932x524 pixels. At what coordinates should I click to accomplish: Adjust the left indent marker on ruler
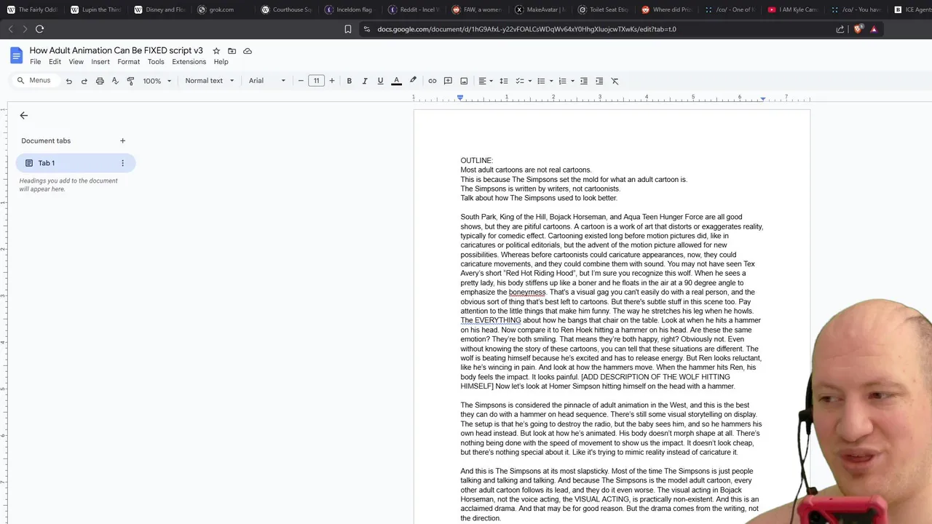460,98
